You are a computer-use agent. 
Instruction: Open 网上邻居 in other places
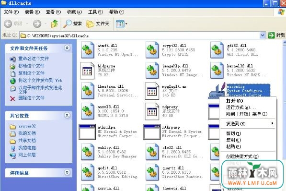(27, 155)
